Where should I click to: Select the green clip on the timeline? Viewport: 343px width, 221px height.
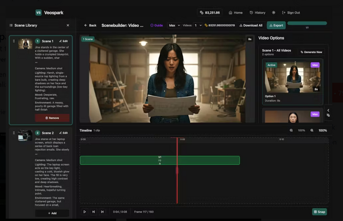click(x=160, y=161)
